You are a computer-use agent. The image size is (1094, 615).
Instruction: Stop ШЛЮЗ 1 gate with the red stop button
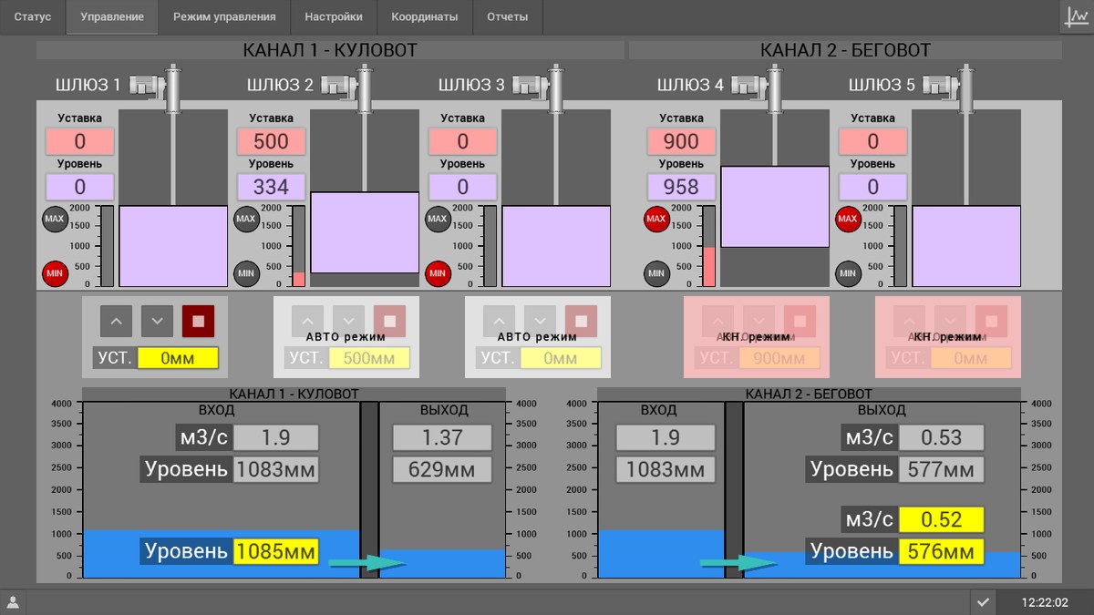(198, 321)
